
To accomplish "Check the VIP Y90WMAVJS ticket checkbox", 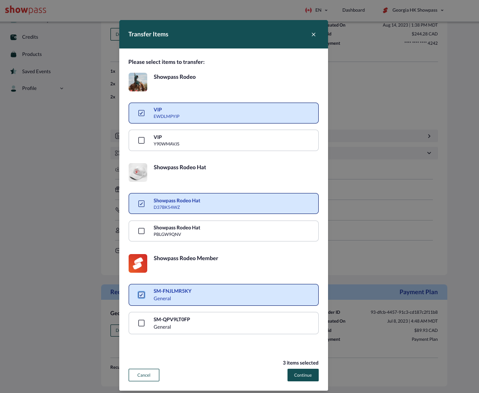I will (142, 140).
